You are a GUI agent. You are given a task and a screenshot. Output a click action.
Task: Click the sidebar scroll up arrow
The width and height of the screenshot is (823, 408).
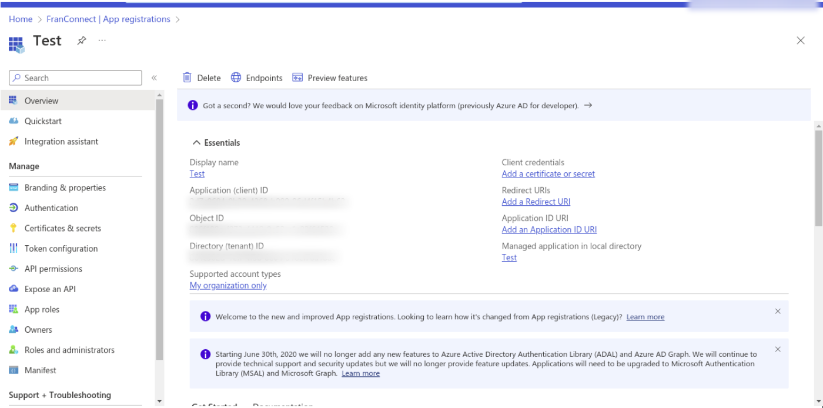[x=159, y=95]
